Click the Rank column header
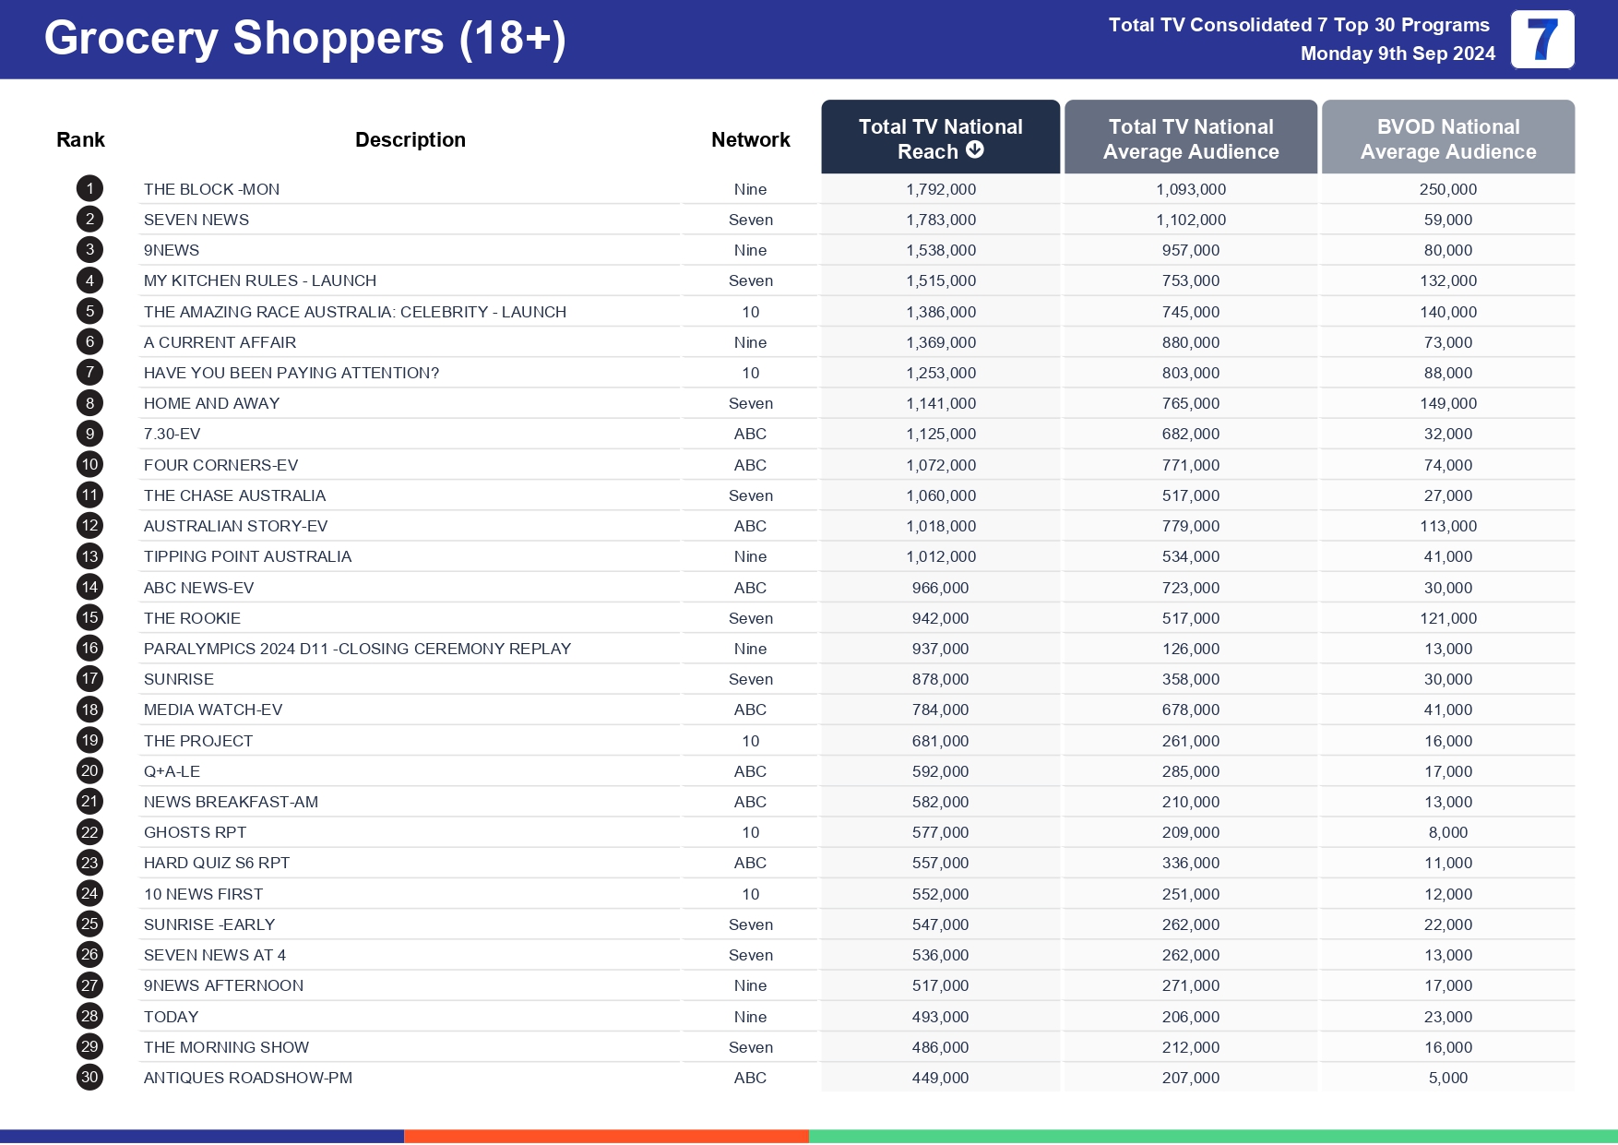Screen dimensions: 1618x1145 point(80,139)
